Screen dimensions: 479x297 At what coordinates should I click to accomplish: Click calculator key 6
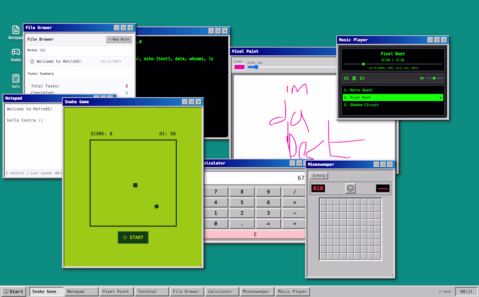pyautogui.click(x=268, y=202)
